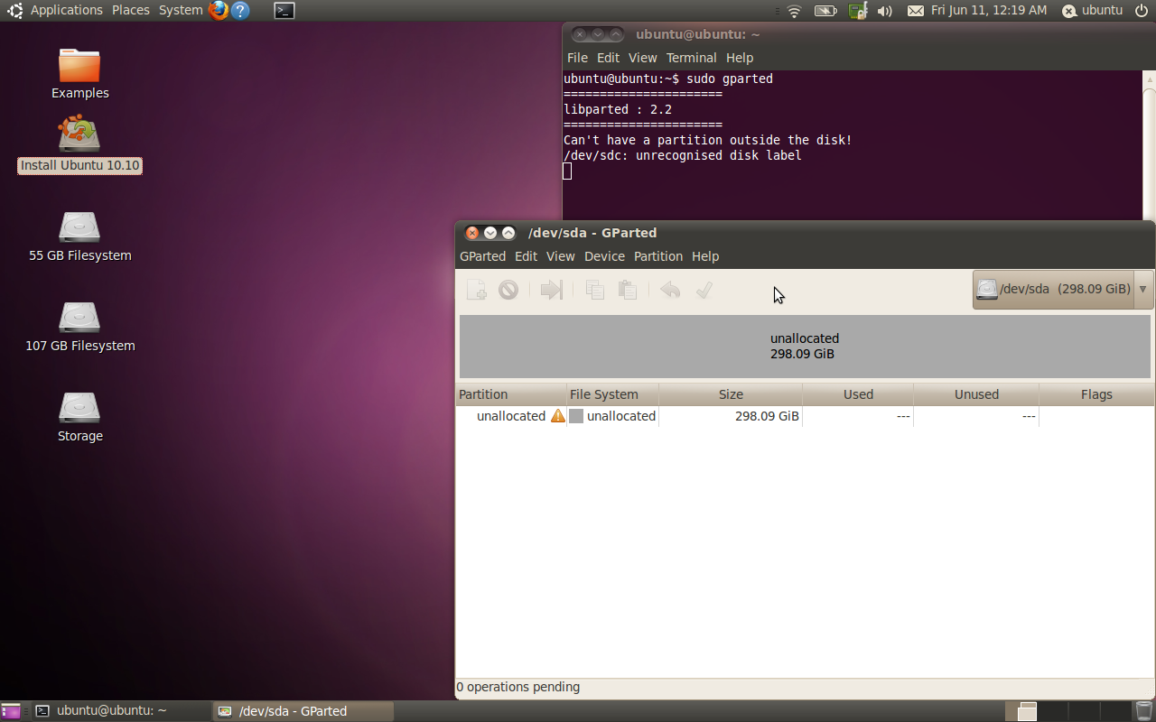The height and width of the screenshot is (722, 1156).
Task: Open the terminal launcher in top panel
Action: tap(284, 11)
